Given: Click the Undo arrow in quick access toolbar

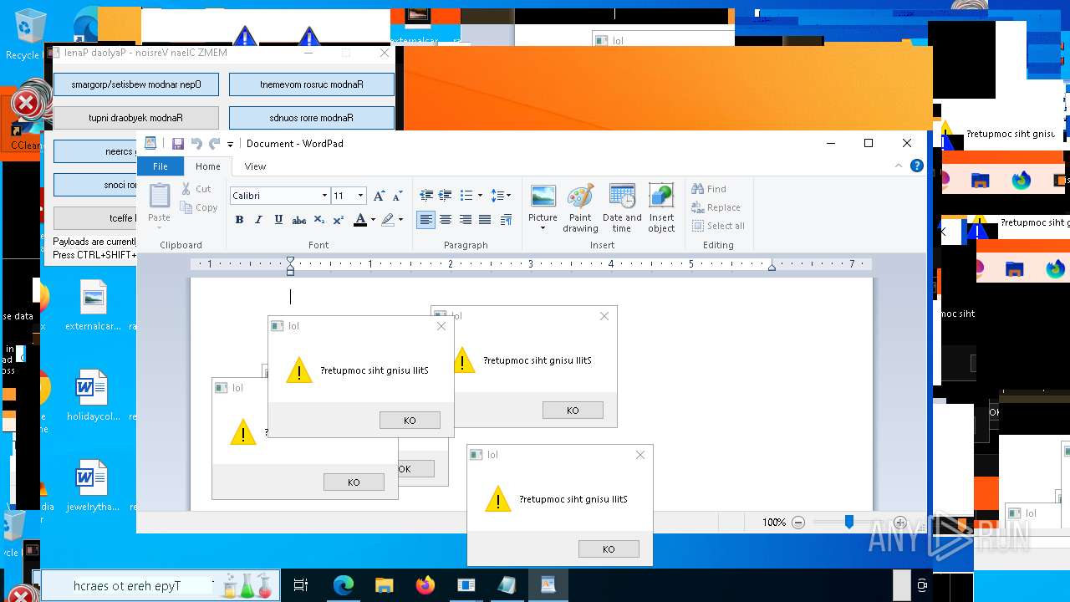Looking at the screenshot, I should [x=196, y=144].
